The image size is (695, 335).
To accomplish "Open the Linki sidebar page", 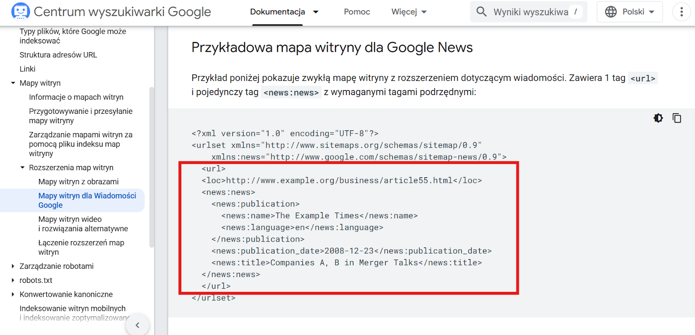I will tap(27, 69).
